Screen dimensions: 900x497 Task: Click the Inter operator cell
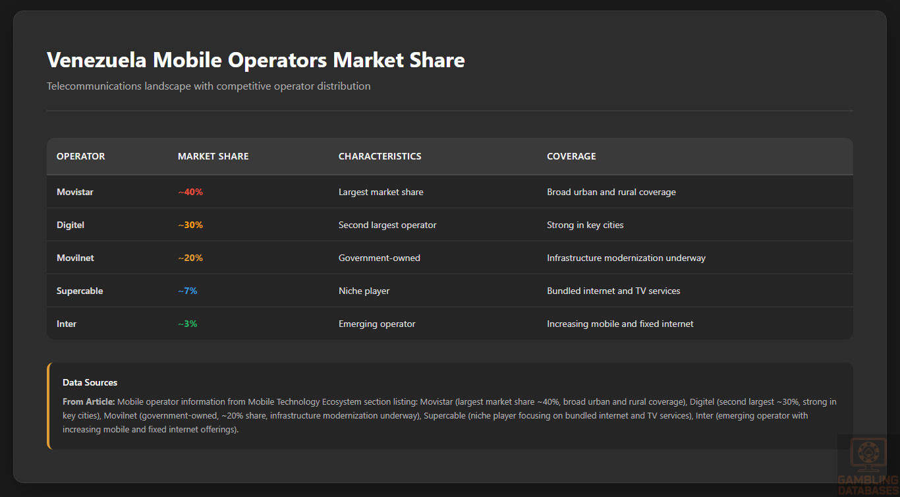point(67,324)
